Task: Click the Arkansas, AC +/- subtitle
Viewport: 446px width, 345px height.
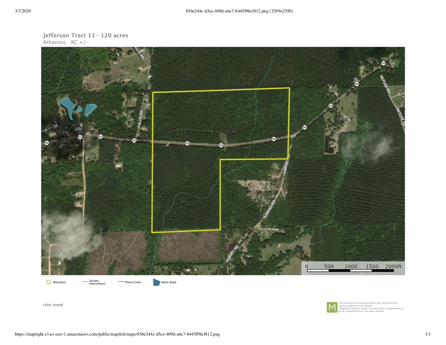Action: pyautogui.click(x=66, y=42)
